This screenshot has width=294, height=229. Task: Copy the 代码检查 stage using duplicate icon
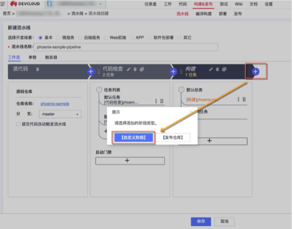coord(142,69)
